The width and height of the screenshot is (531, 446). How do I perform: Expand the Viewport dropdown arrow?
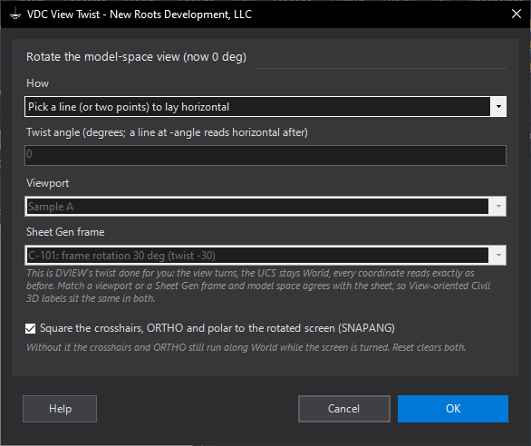tap(498, 207)
